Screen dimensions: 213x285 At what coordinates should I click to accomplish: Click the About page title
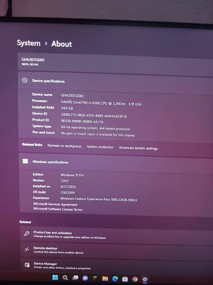click(62, 44)
